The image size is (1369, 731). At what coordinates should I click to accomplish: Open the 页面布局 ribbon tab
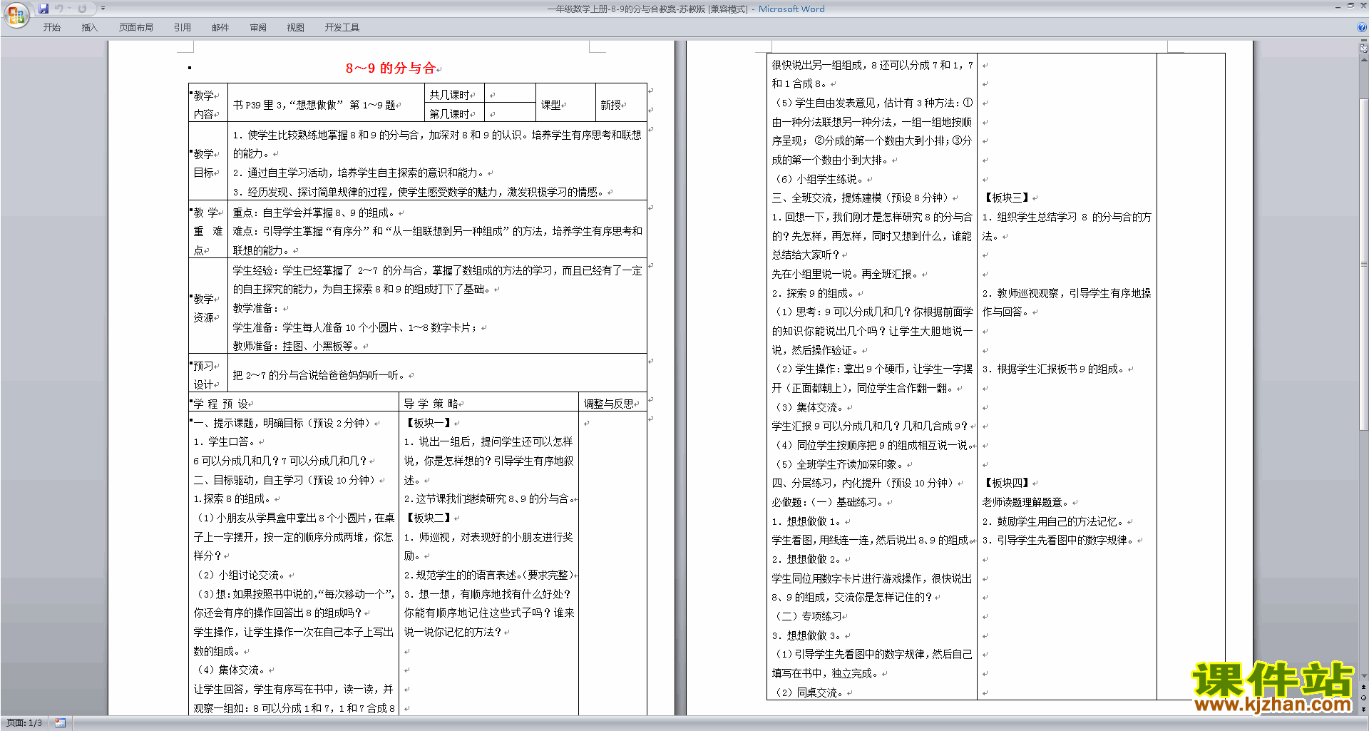point(136,28)
